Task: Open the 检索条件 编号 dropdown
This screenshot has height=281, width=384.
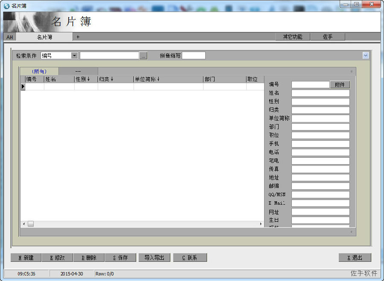Action: [74, 55]
